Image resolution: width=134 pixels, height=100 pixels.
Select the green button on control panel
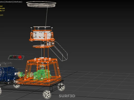[x=11, y=57]
